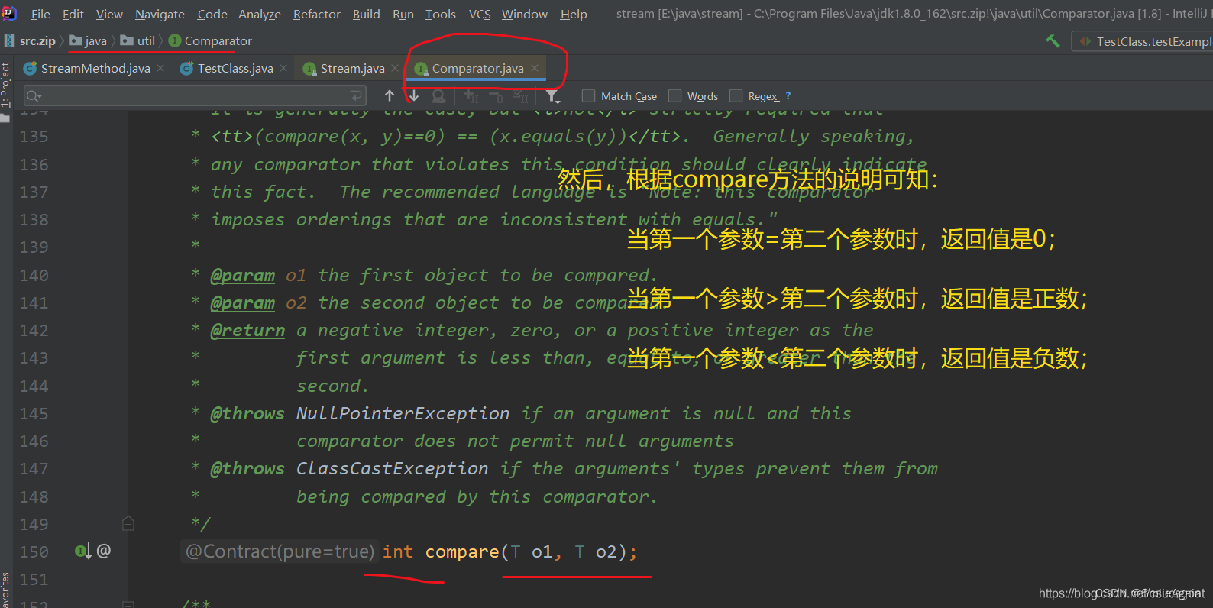Click implementations gutter icon on line 150
This screenshot has width=1213, height=608.
pos(82,551)
